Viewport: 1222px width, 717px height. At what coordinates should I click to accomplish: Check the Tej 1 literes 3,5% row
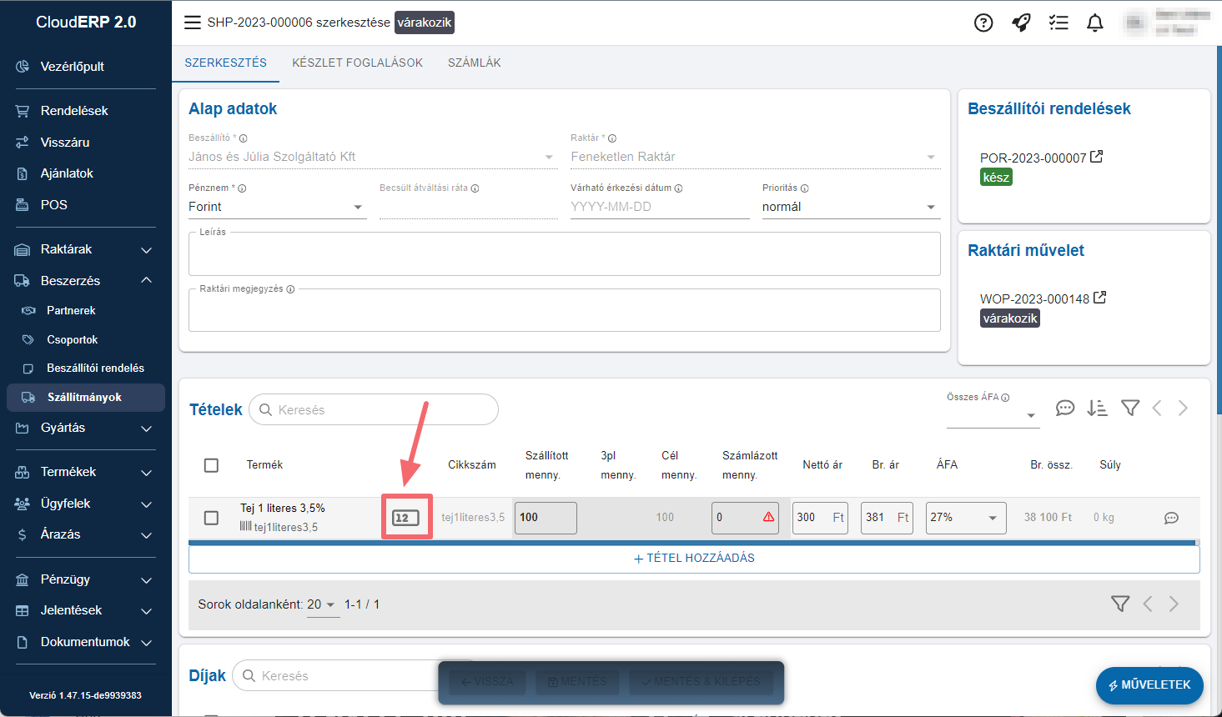tap(212, 518)
